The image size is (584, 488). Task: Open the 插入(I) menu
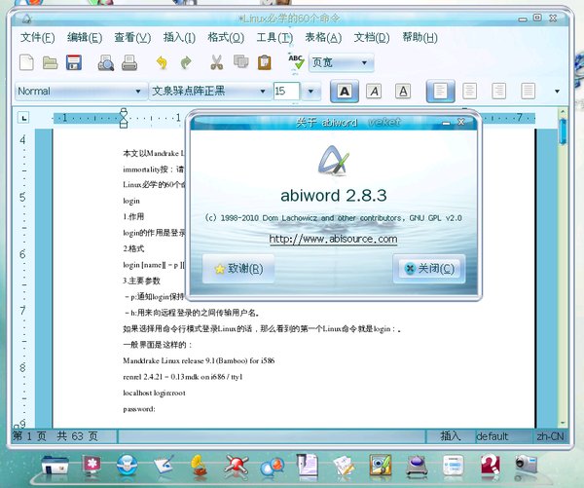pos(179,37)
